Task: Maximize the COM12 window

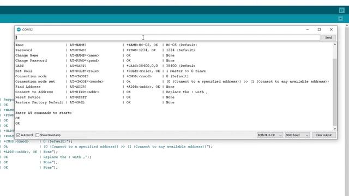Action: [x=319, y=29]
